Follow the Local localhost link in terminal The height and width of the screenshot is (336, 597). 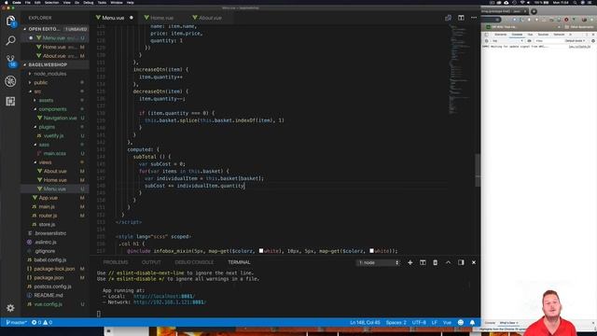pyautogui.click(x=164, y=297)
